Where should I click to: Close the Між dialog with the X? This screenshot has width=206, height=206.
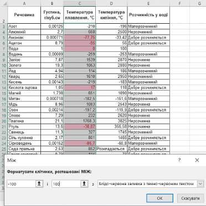pos(197,160)
